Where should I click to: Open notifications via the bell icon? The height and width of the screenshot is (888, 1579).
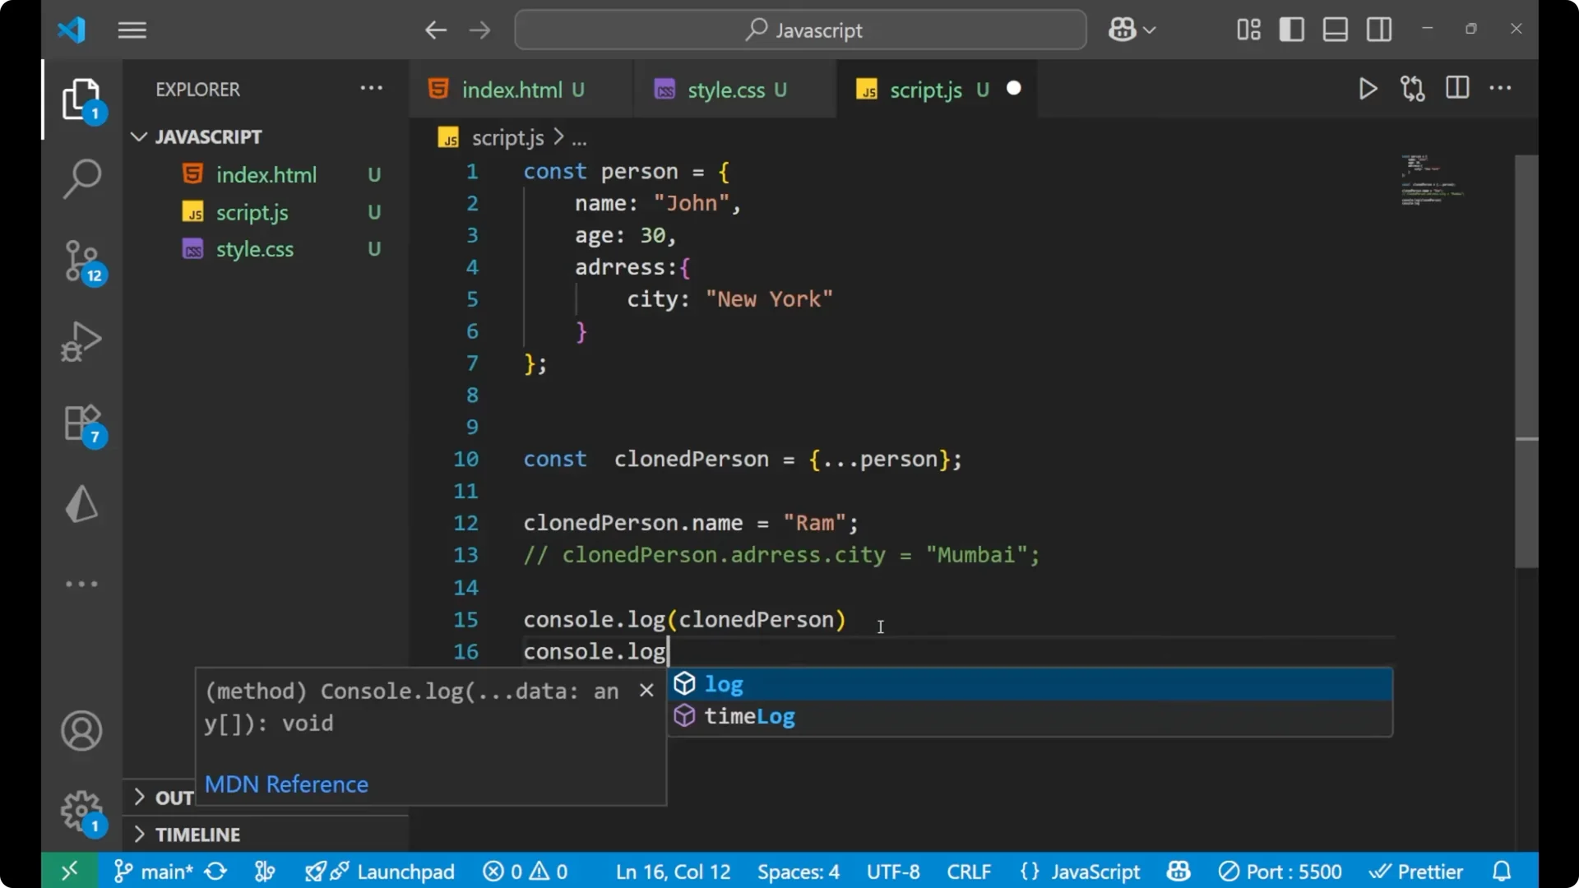pos(1502,871)
